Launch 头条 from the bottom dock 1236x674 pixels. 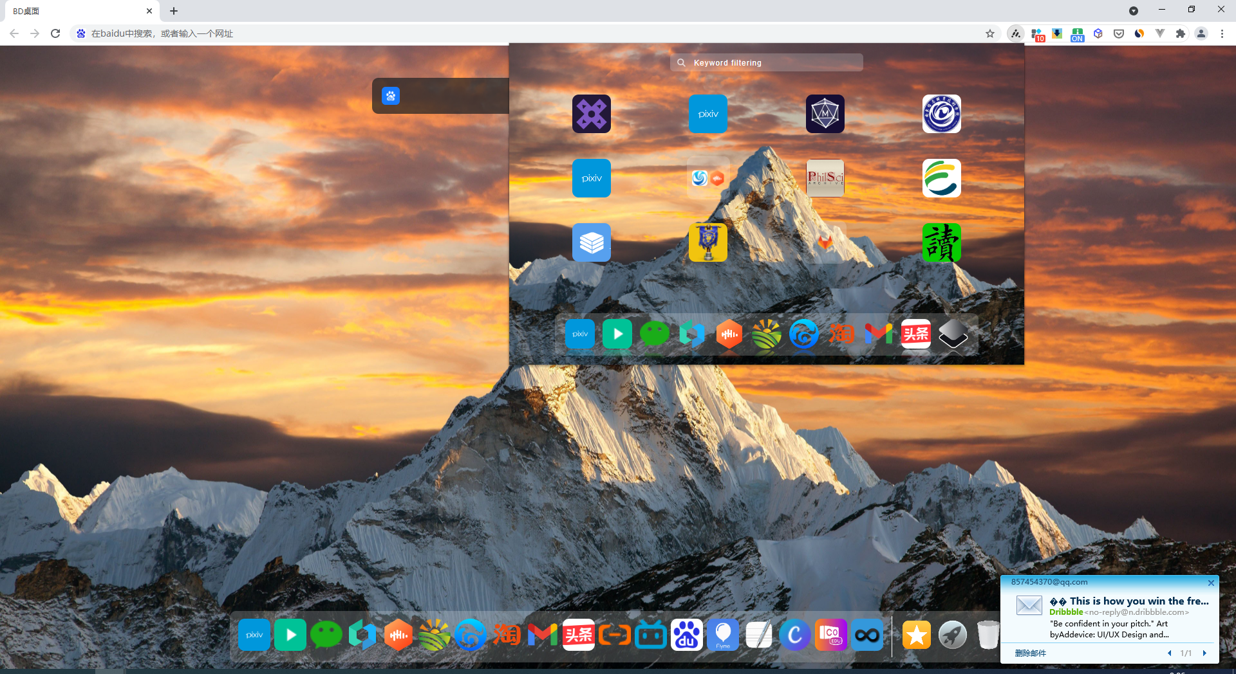[x=579, y=635]
